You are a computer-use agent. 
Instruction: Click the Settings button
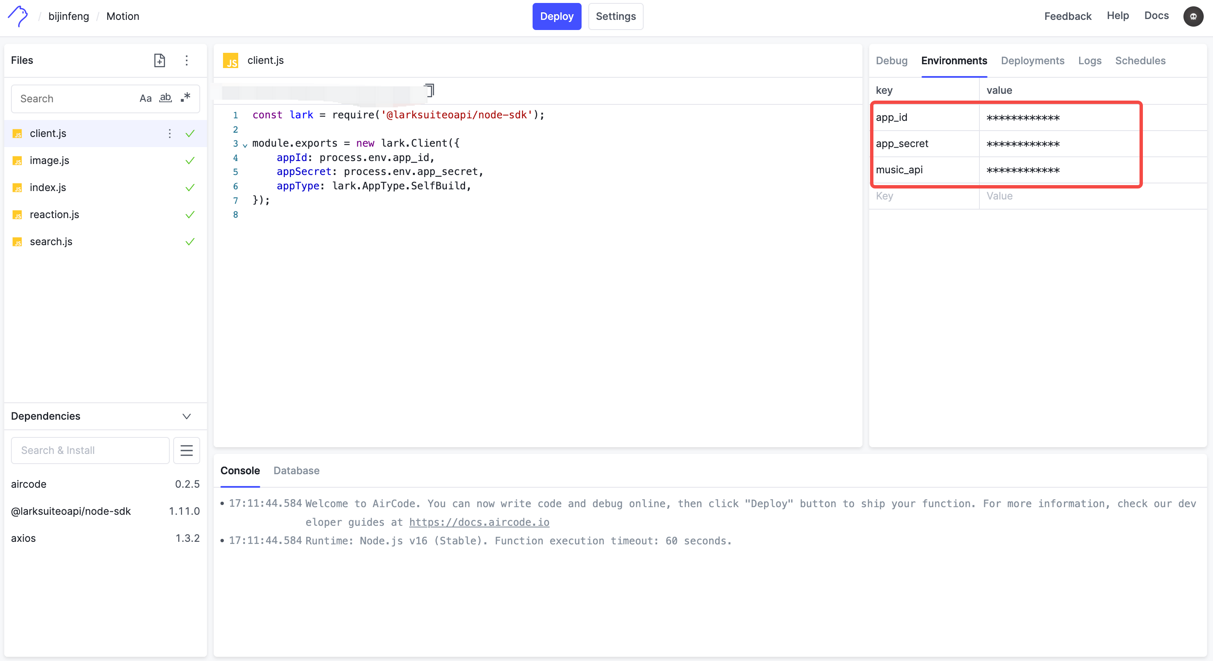[615, 16]
